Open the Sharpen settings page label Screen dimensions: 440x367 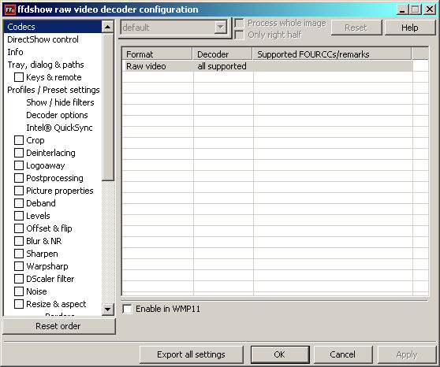42,254
